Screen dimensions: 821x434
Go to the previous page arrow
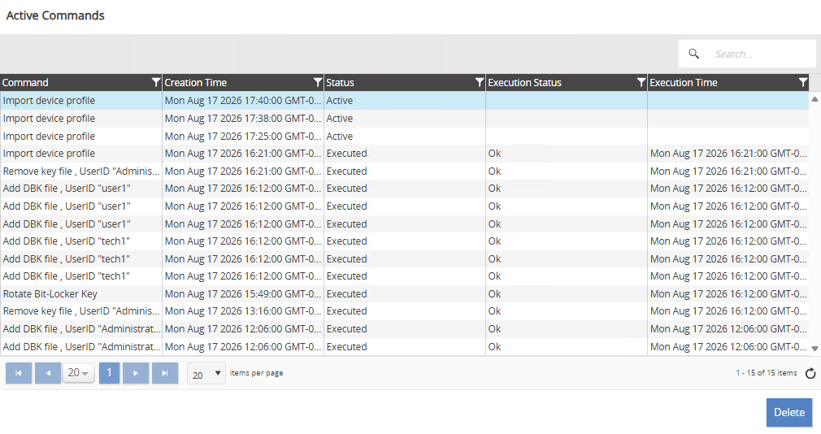click(48, 373)
